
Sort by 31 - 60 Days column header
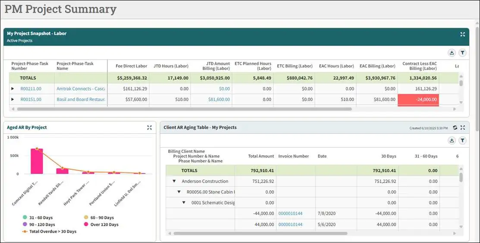[x=426, y=156]
